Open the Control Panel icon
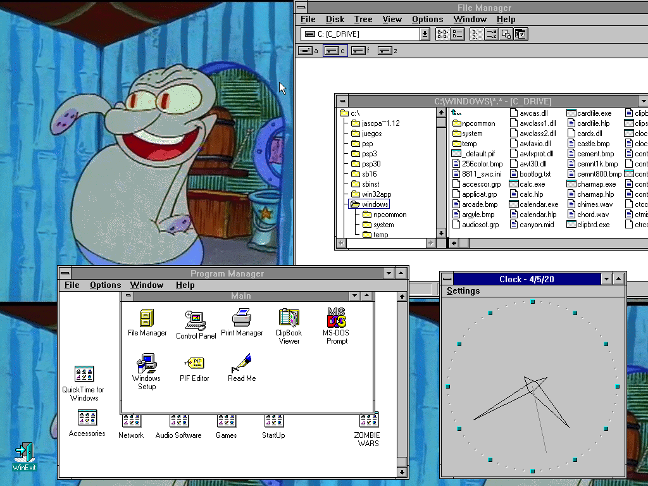 coord(196,320)
